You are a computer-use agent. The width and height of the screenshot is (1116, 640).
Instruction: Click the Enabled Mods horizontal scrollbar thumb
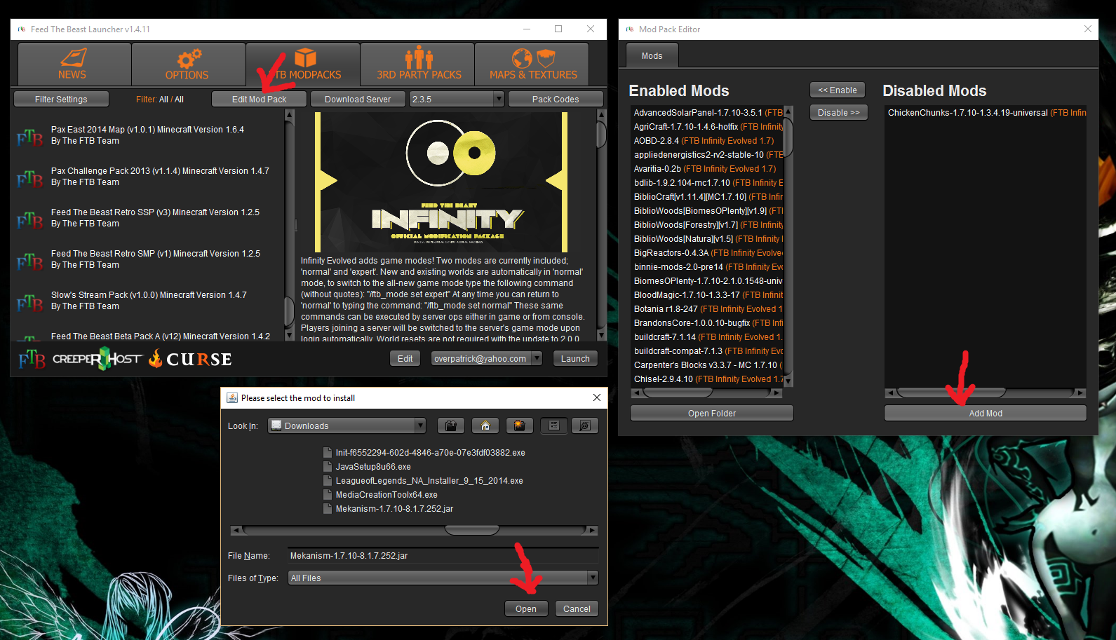[x=678, y=393]
